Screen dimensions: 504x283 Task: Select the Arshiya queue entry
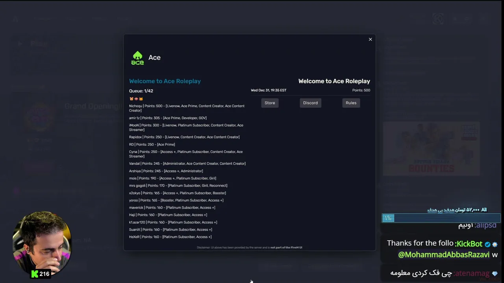[x=166, y=171]
